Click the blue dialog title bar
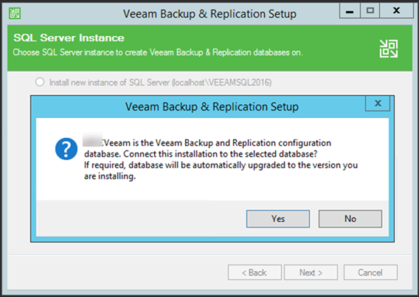This screenshot has height=297, width=419. pyautogui.click(x=212, y=107)
